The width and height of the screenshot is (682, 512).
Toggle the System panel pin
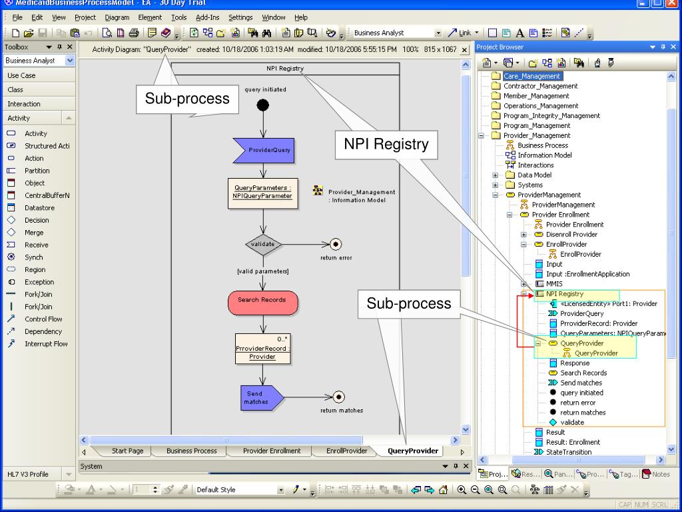click(x=456, y=466)
